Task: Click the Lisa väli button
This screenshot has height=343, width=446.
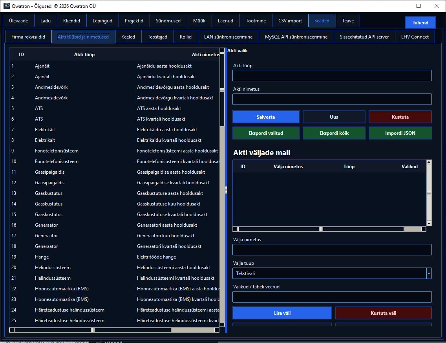Action: (x=282, y=313)
